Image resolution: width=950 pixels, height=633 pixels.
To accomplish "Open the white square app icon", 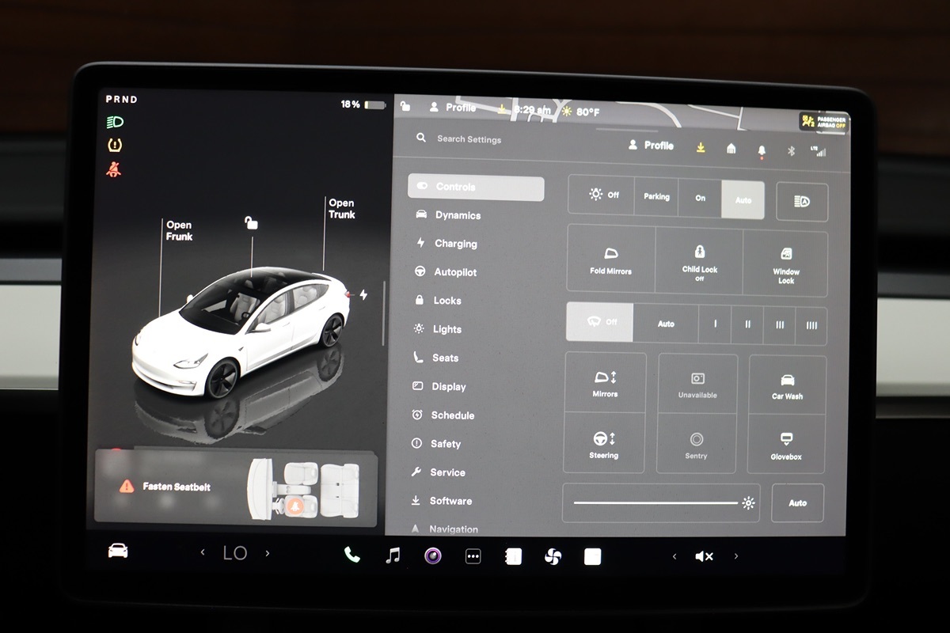I will pyautogui.click(x=592, y=556).
